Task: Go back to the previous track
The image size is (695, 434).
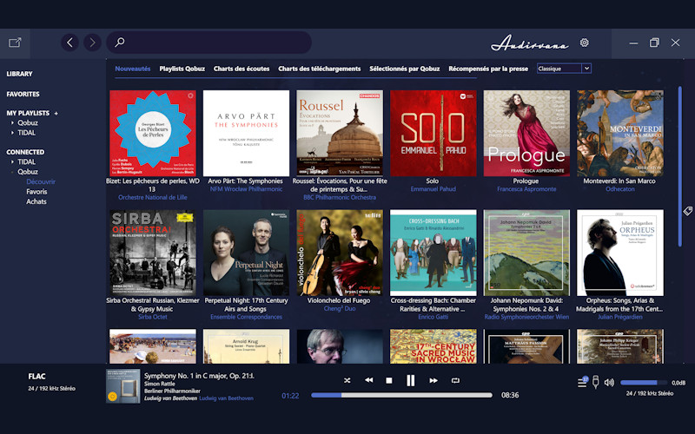Action: coord(368,380)
